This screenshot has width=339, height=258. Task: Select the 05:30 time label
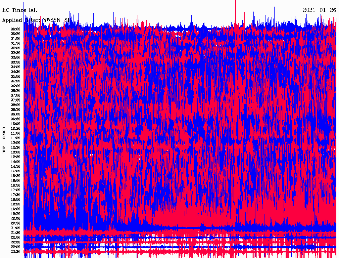(x=15, y=81)
